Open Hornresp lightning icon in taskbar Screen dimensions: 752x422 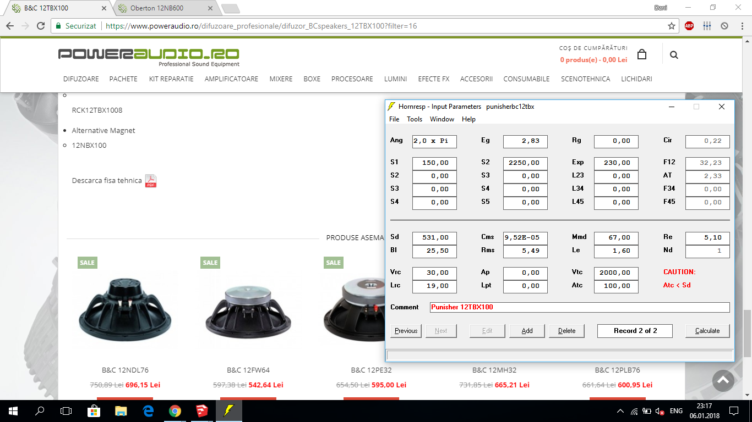[x=227, y=410]
